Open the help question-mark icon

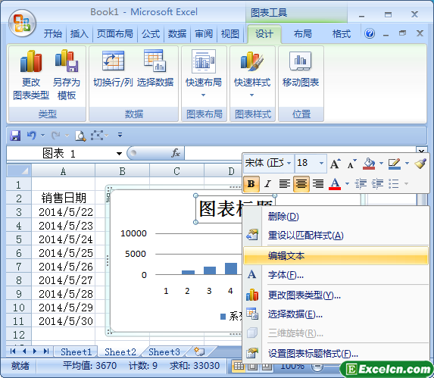(x=370, y=34)
